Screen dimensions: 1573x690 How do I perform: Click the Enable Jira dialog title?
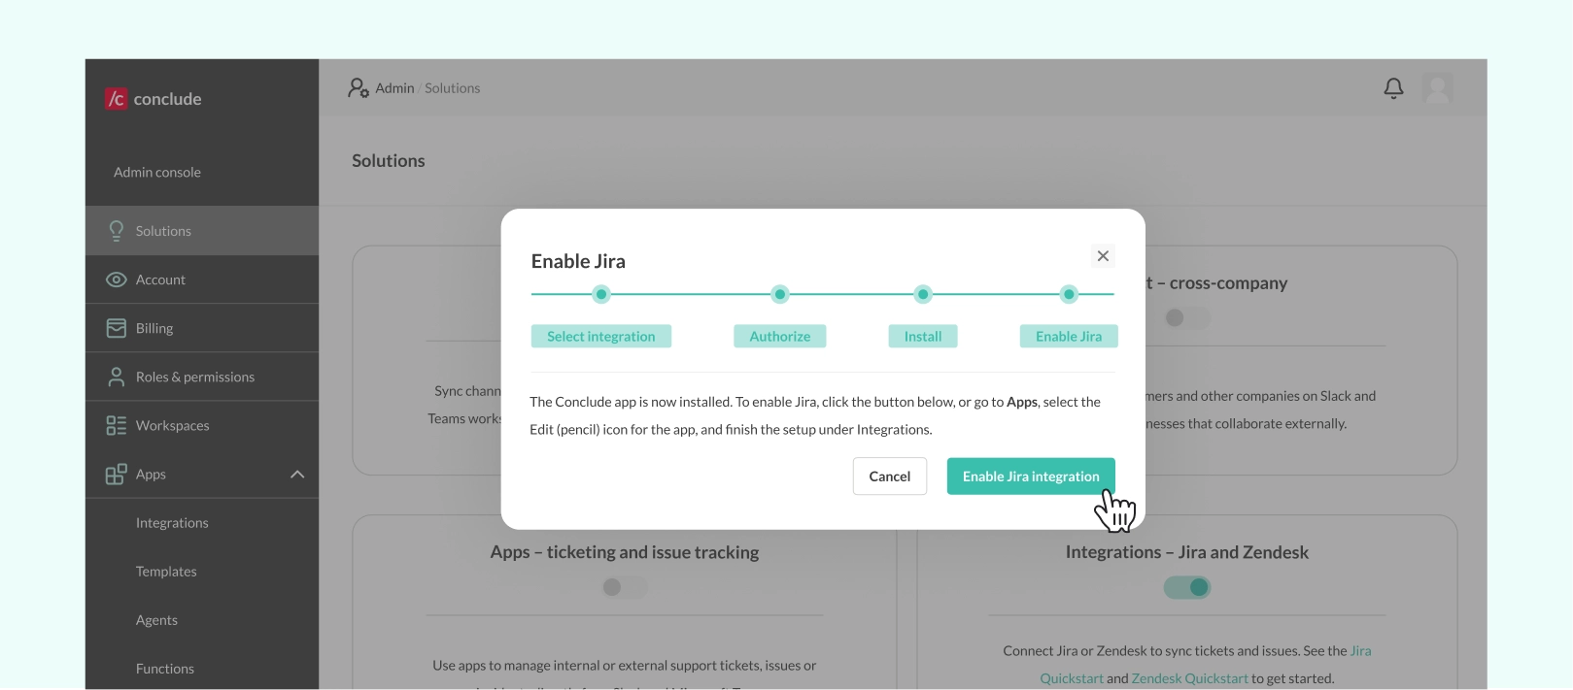(x=578, y=261)
